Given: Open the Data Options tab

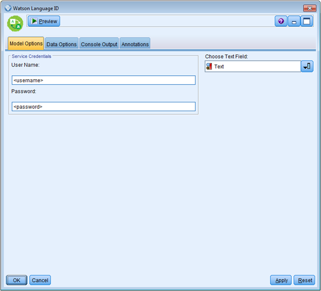Looking at the screenshot, I should click(61, 44).
